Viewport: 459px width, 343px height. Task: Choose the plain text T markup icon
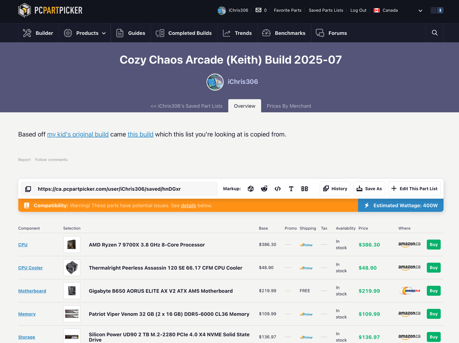pos(291,189)
